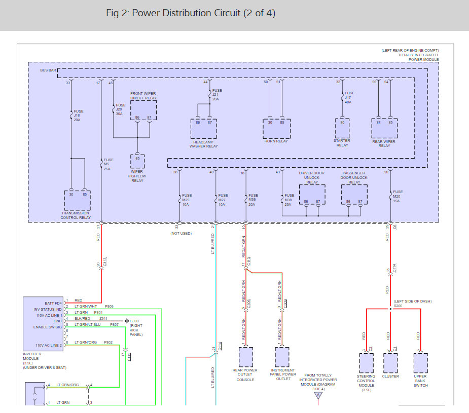Click the 'FRONT WIPER ON/OFF RELAY' label
The height and width of the screenshot is (413, 469).
(143, 96)
